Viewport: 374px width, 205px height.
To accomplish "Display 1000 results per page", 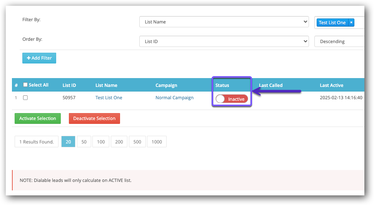I will point(157,142).
